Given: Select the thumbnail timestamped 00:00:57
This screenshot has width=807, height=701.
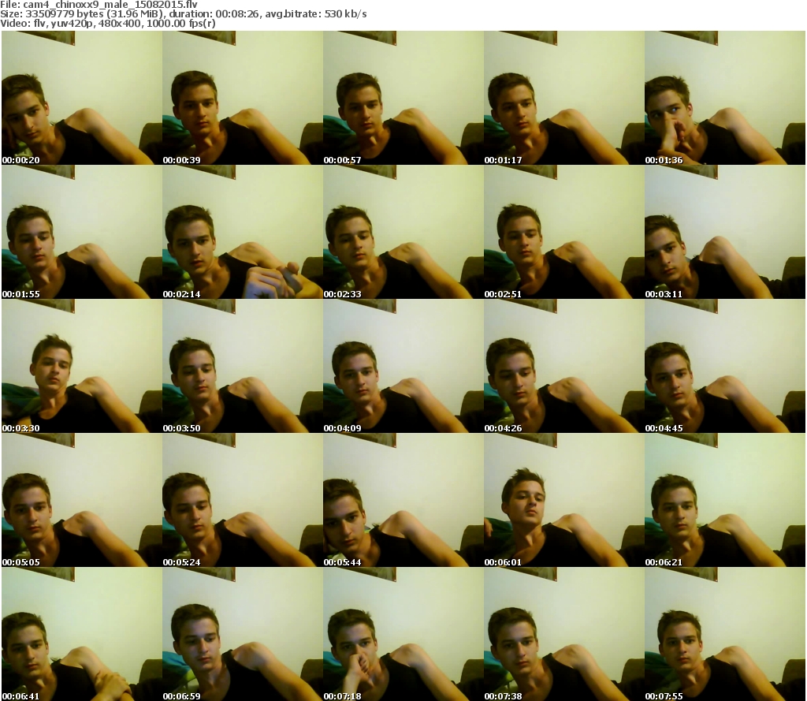Looking at the screenshot, I should [403, 98].
